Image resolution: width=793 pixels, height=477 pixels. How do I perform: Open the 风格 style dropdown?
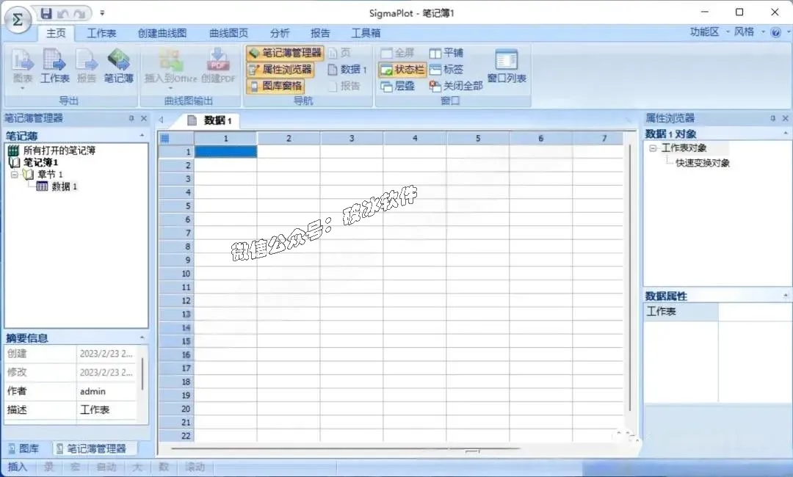click(x=749, y=32)
